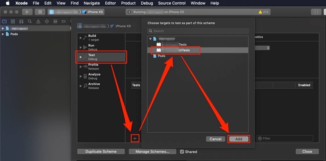The image size is (326, 161).
Task: Open the File menu
Action: pos(36,3)
